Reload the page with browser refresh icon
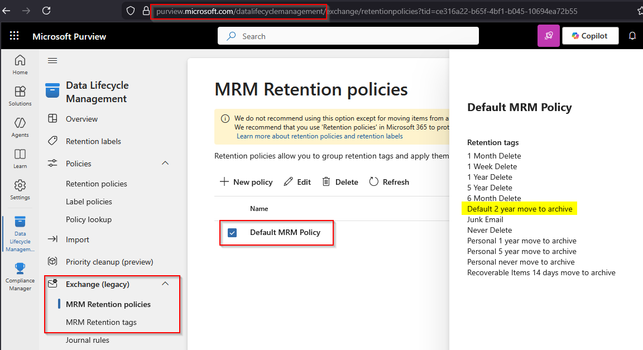643x350 pixels. point(46,11)
